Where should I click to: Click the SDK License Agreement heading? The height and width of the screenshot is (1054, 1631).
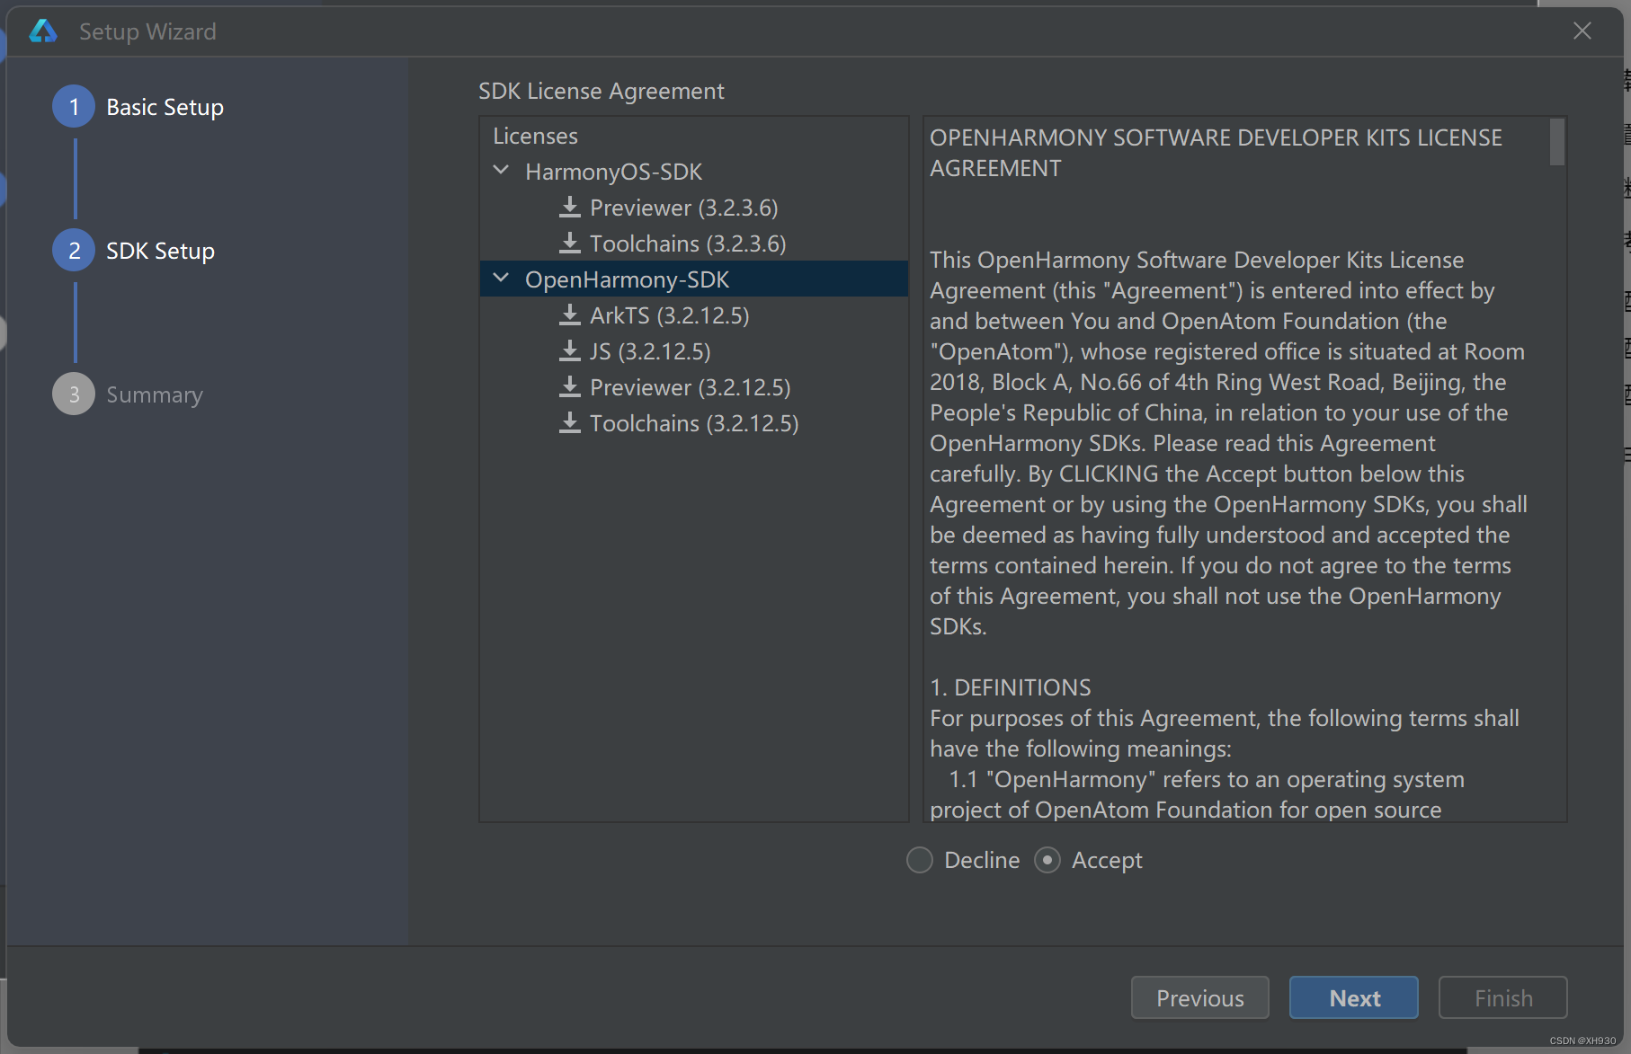601,91
